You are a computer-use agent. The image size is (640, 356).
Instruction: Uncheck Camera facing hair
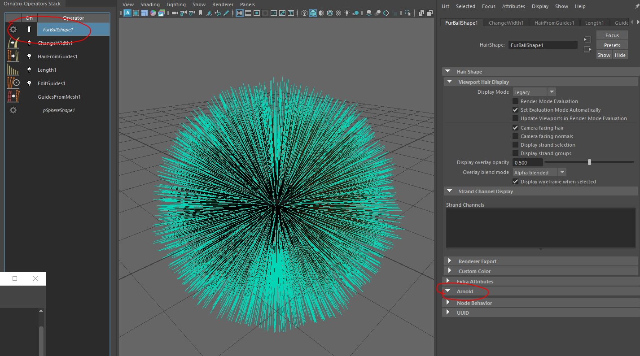pos(516,128)
